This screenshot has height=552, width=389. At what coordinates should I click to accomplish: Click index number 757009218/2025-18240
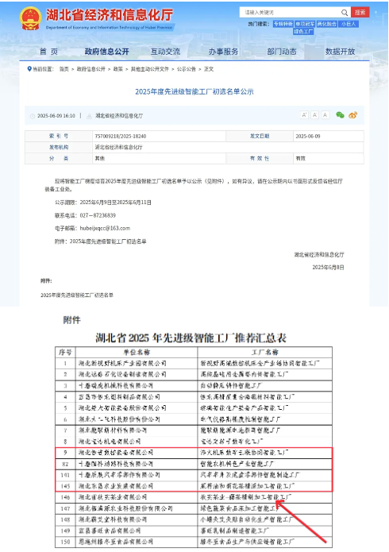click(121, 137)
